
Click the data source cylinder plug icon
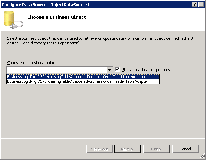pos(13,20)
